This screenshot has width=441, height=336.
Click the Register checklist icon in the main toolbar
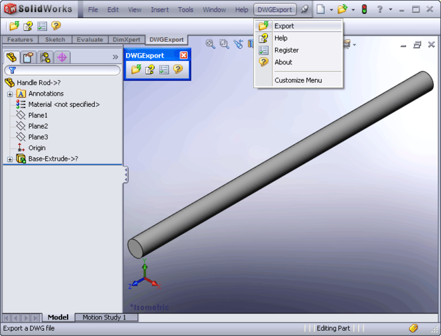coord(42,26)
